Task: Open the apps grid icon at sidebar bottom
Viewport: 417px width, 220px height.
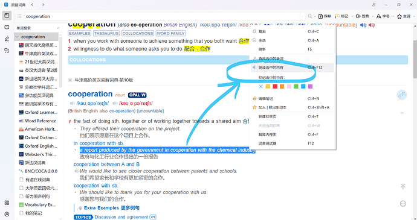Action: pyautogui.click(x=7, y=203)
